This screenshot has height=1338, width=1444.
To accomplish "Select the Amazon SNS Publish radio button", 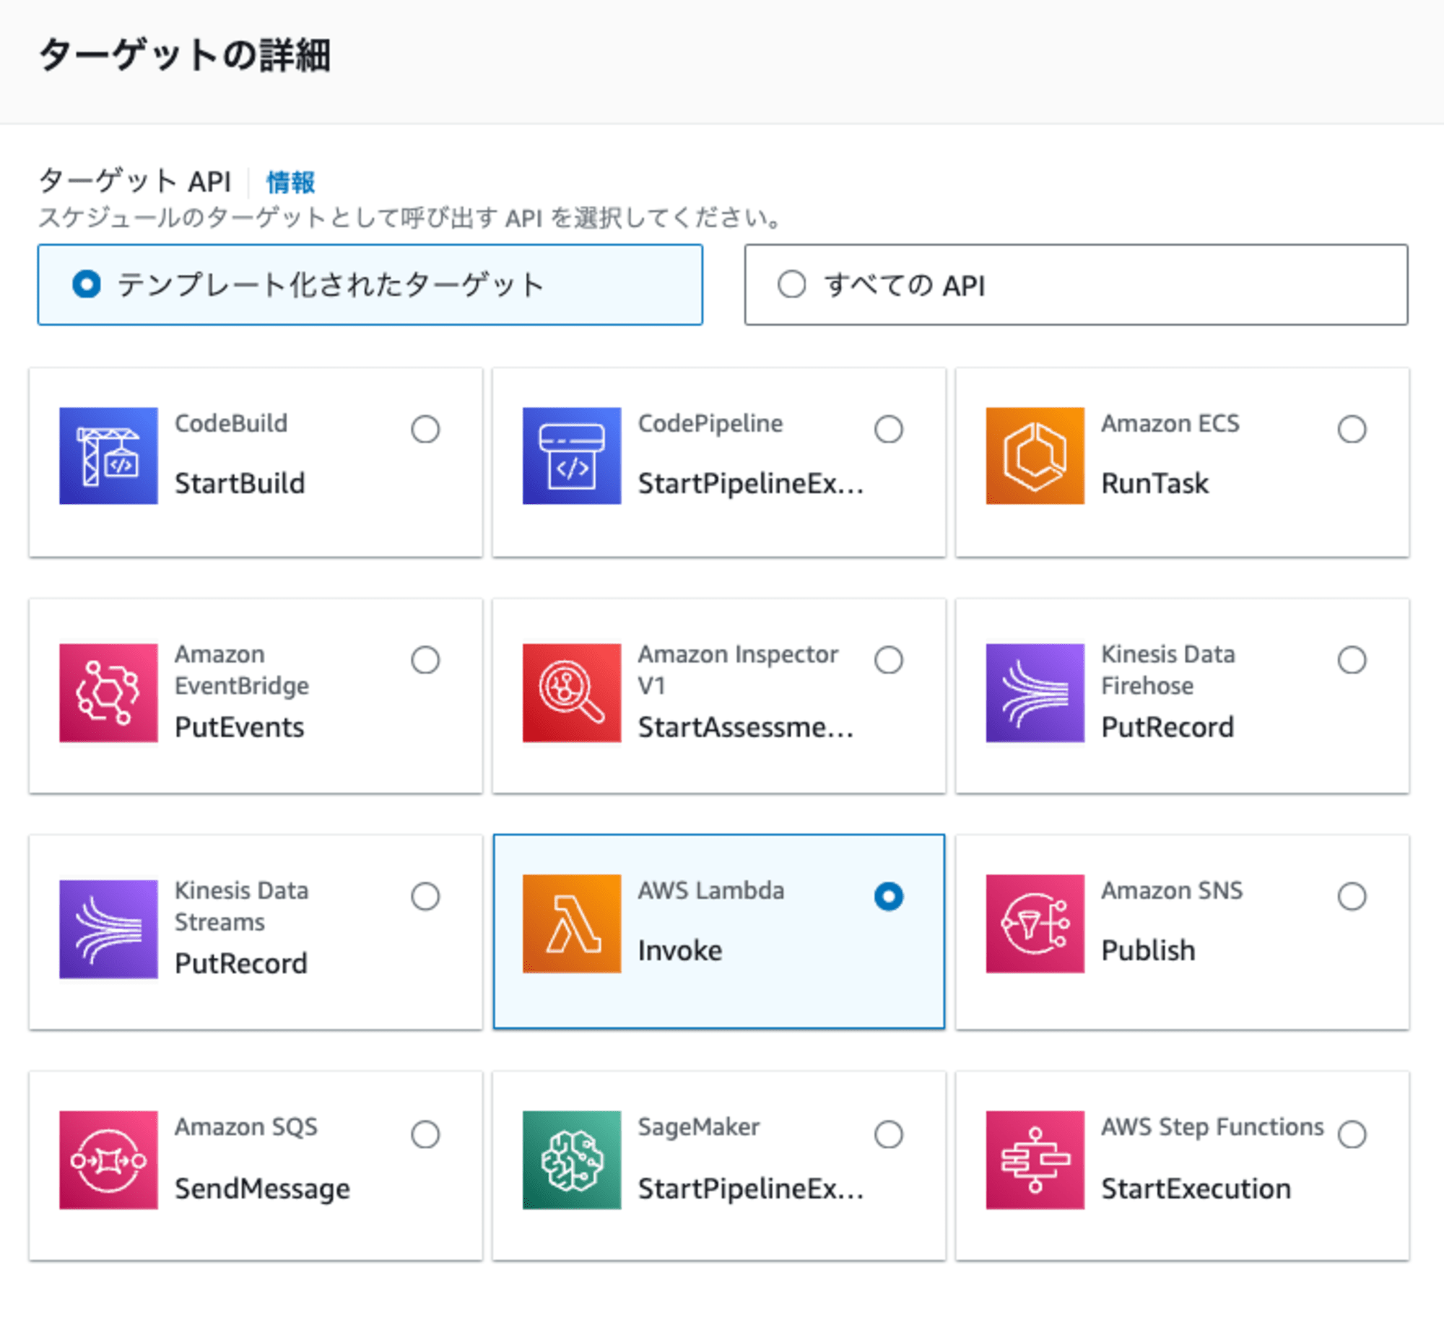I will pyautogui.click(x=1352, y=896).
